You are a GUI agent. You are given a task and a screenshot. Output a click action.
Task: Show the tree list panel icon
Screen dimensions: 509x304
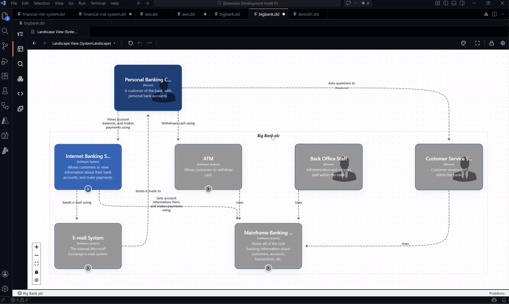(x=20, y=34)
